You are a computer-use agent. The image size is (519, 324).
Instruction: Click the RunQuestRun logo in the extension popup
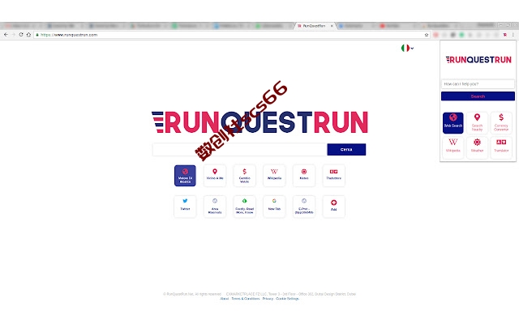478,60
